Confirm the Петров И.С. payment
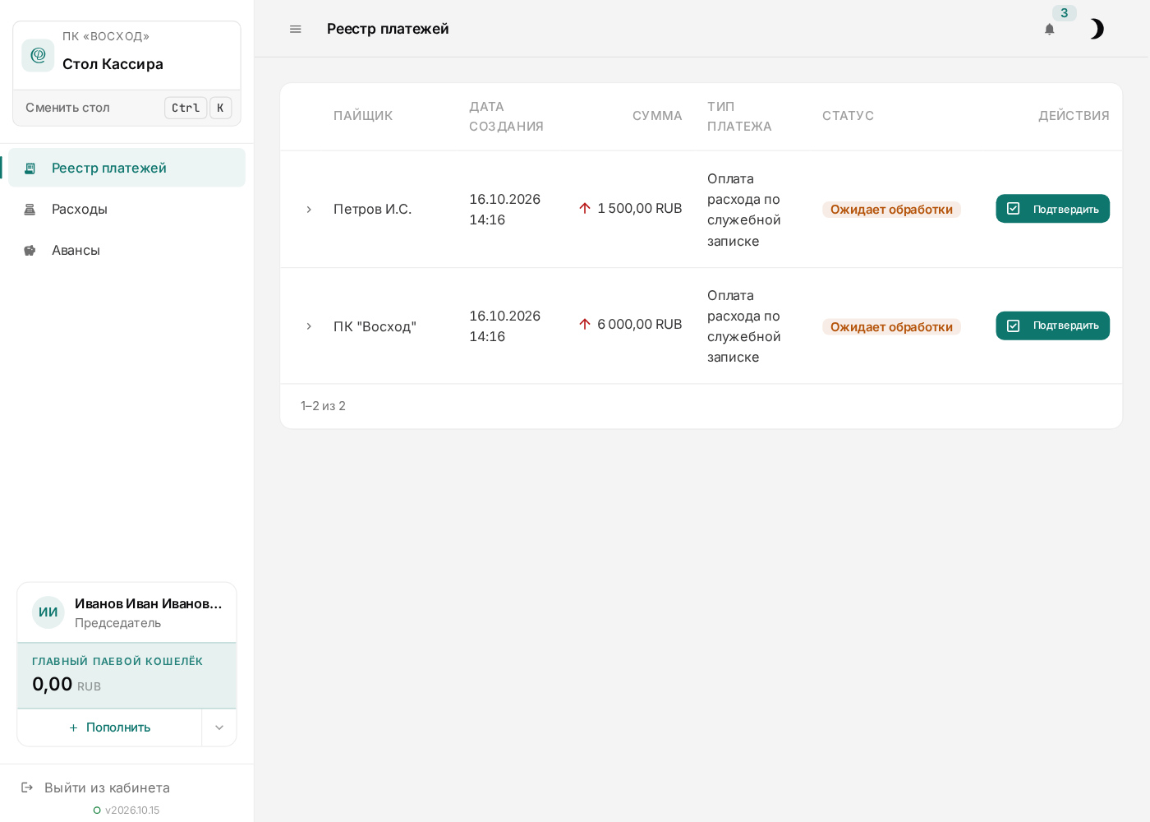Image resolution: width=1150 pixels, height=822 pixels. click(1052, 209)
